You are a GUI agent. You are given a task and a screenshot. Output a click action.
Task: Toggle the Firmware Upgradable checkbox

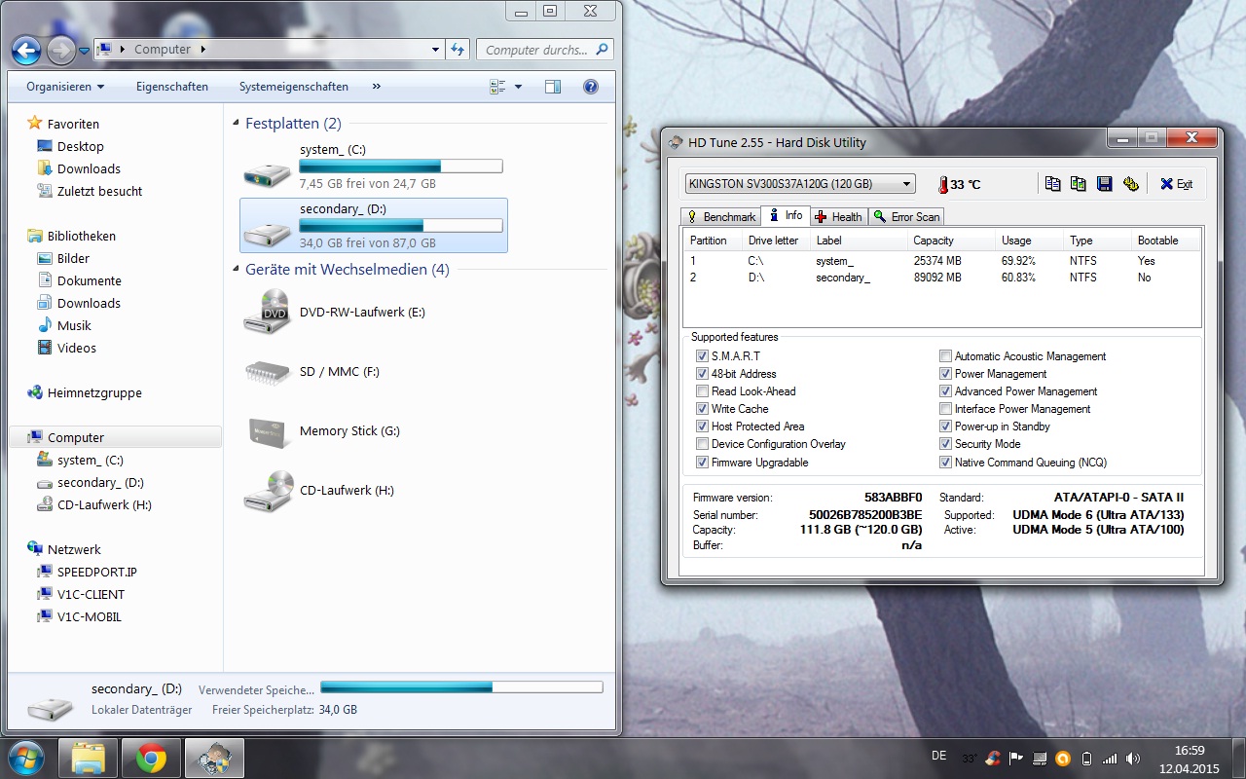(702, 463)
